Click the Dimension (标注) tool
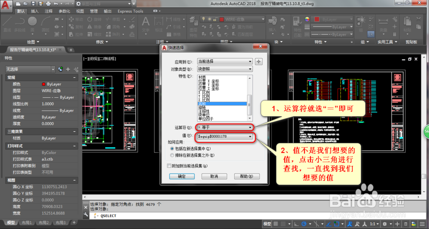Screen dimensions: 429x229 click(159, 24)
